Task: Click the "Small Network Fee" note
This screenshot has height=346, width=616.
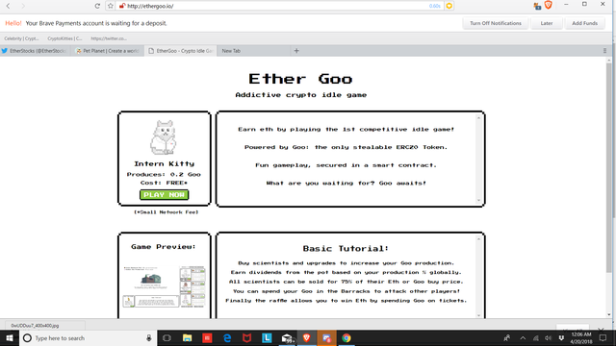Action: (x=167, y=212)
